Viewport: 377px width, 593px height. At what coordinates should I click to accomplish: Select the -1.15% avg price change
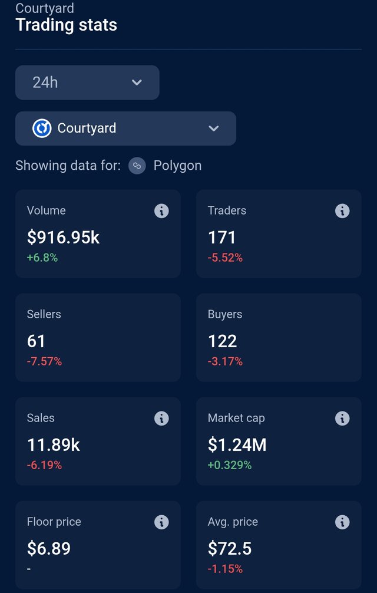click(x=225, y=569)
